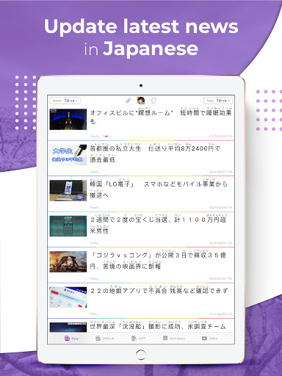The width and height of the screenshot is (282, 376).
Task: Open the profile avatar in header
Action: coord(141,101)
